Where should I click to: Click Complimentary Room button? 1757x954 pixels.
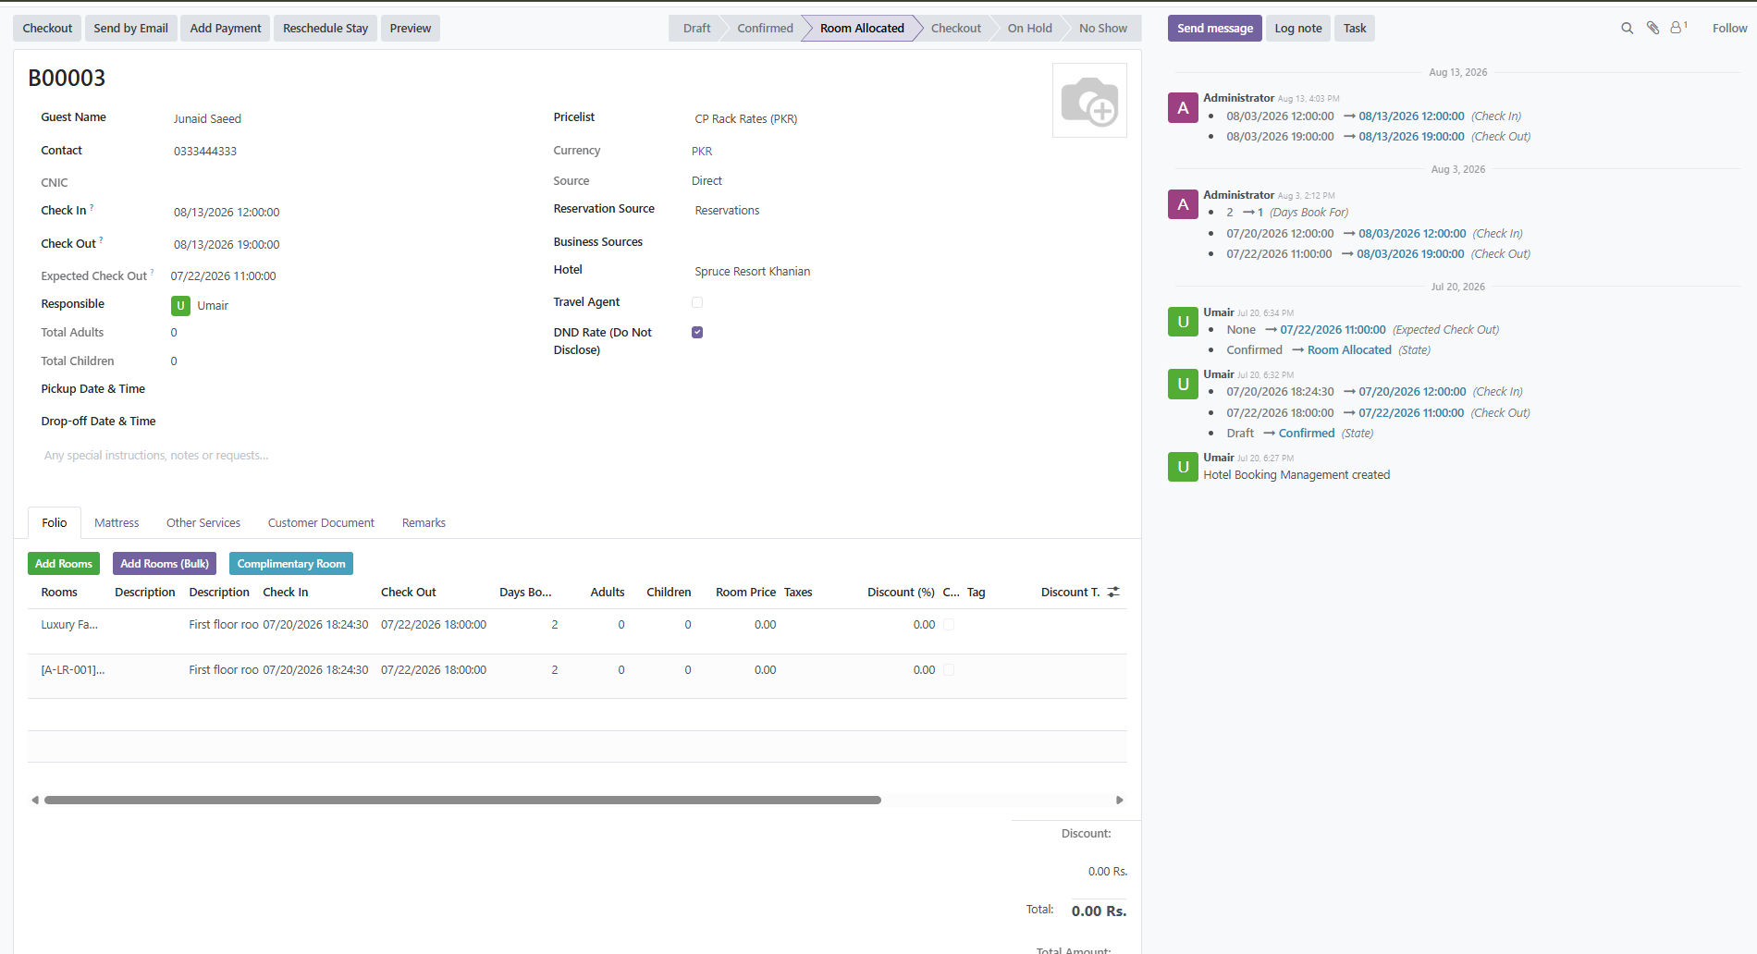click(x=291, y=564)
